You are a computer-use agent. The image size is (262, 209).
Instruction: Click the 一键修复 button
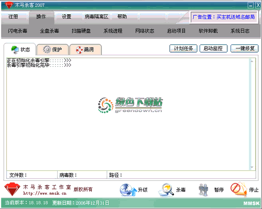[x=244, y=49]
